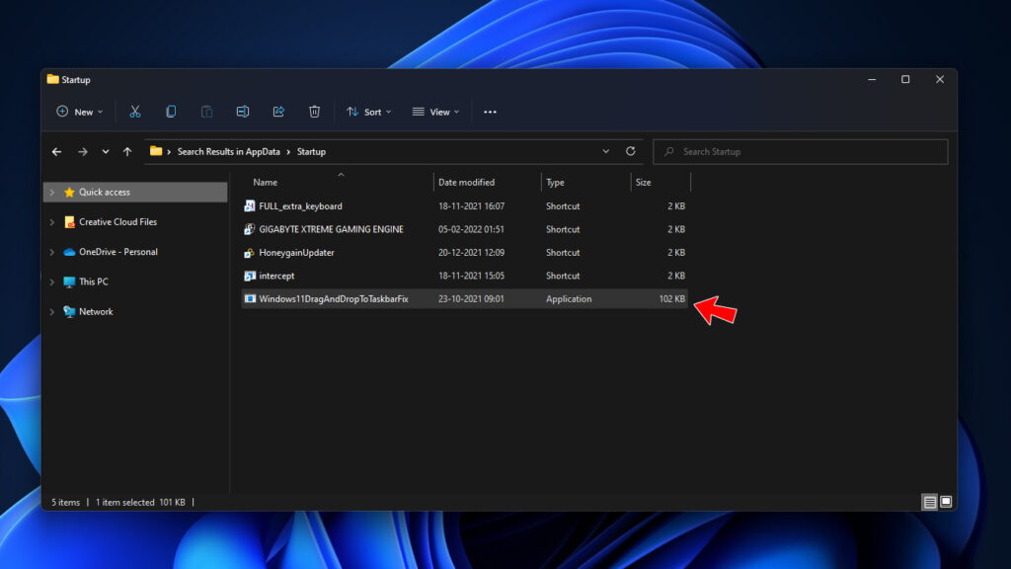
Task: Click the 05-02-2022 01:51 date cell
Action: pos(471,229)
